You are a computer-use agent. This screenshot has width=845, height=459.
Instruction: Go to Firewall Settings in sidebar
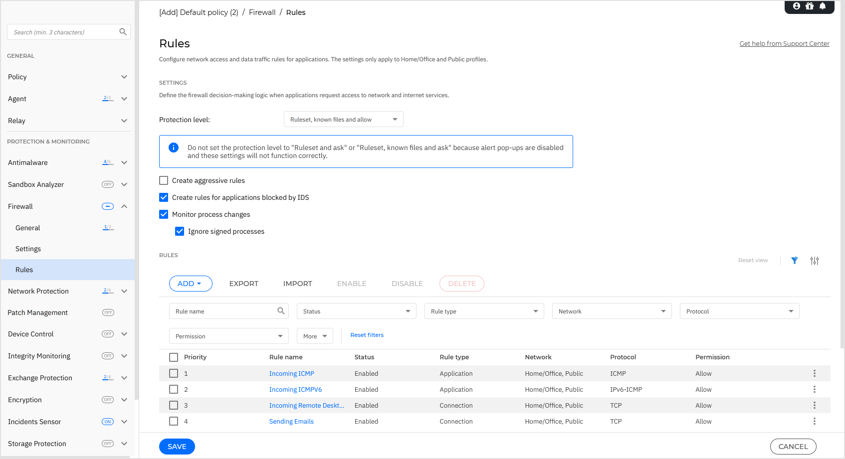(28, 249)
